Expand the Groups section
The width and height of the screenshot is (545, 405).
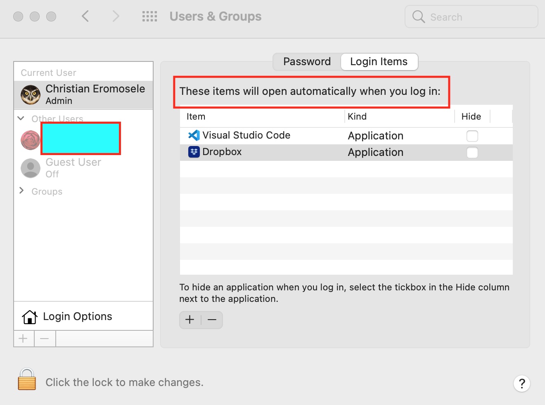[21, 191]
